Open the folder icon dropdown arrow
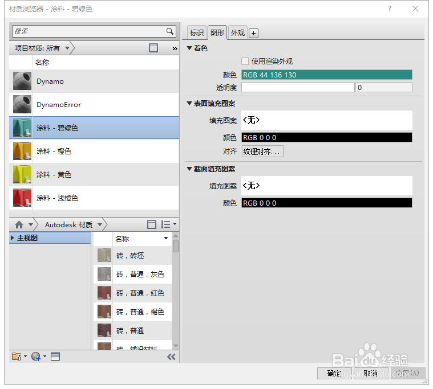 (x=25, y=357)
